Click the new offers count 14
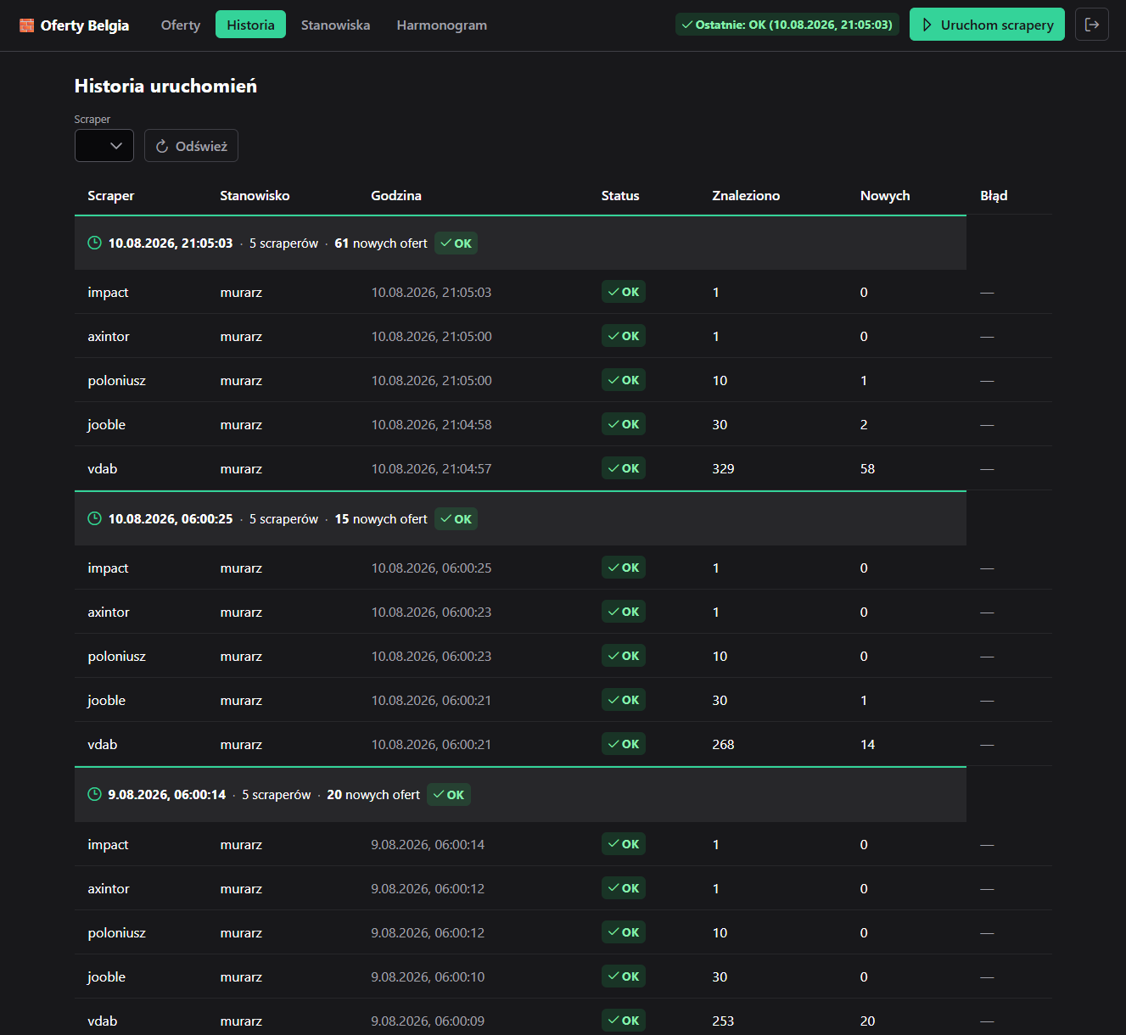1126x1035 pixels. pos(867,744)
